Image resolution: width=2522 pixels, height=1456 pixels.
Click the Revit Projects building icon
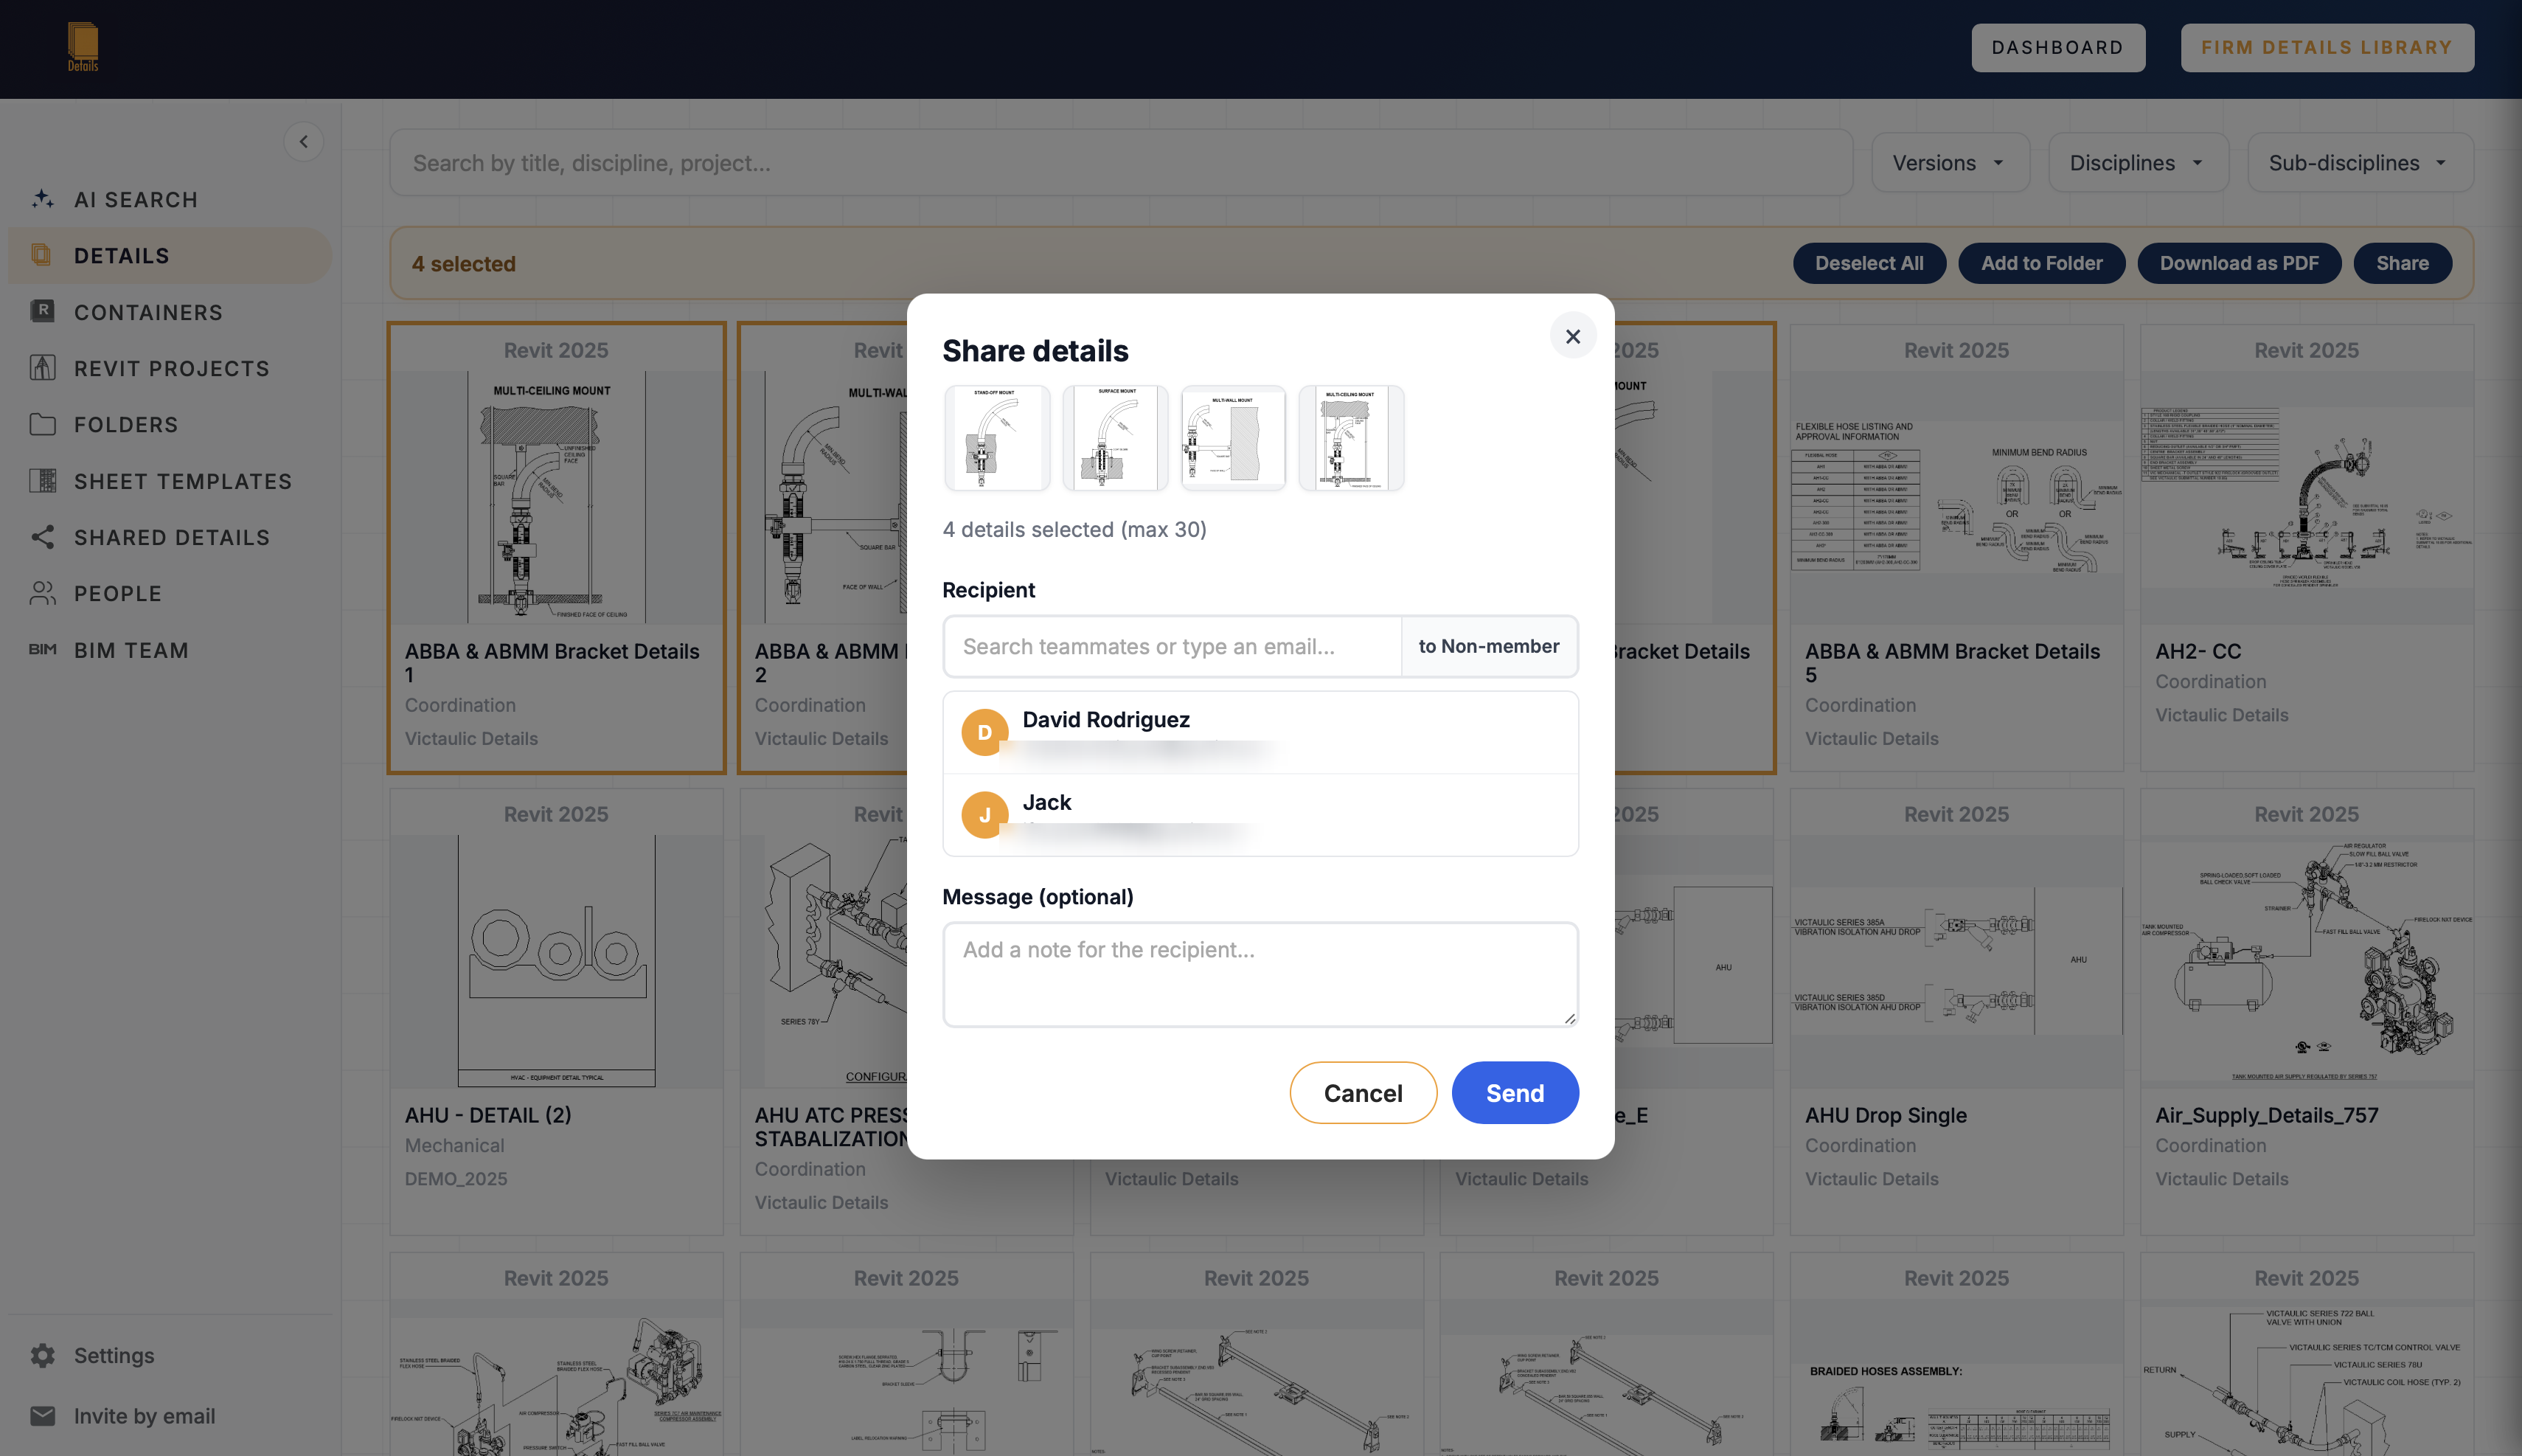42,368
